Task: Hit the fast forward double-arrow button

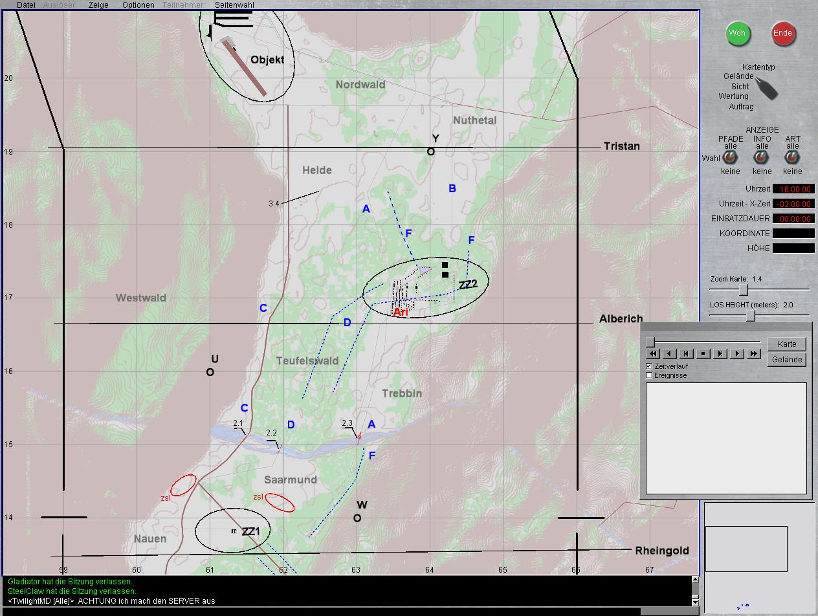Action: tap(754, 354)
